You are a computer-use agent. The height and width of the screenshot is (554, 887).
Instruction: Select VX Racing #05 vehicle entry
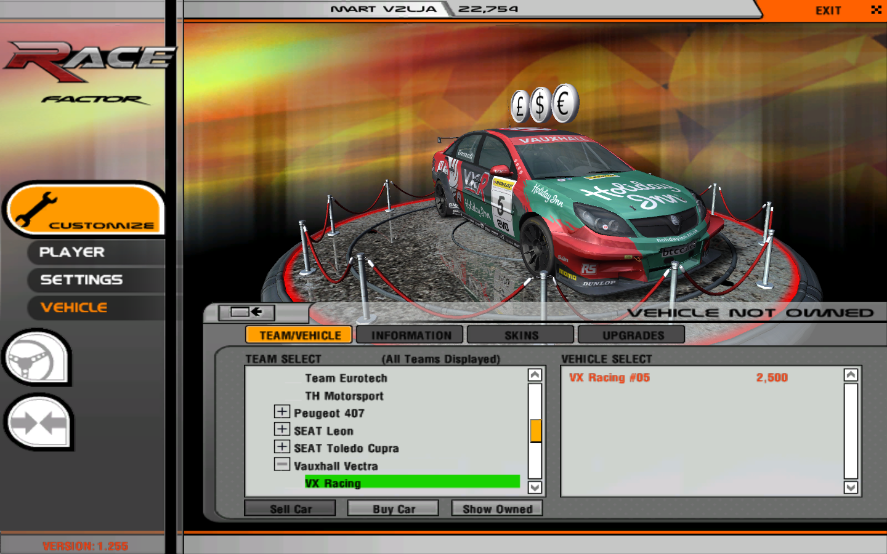609,377
